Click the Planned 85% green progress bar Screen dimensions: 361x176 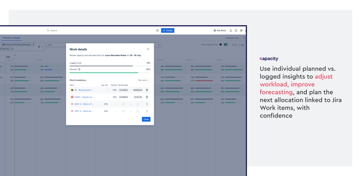click(110, 72)
